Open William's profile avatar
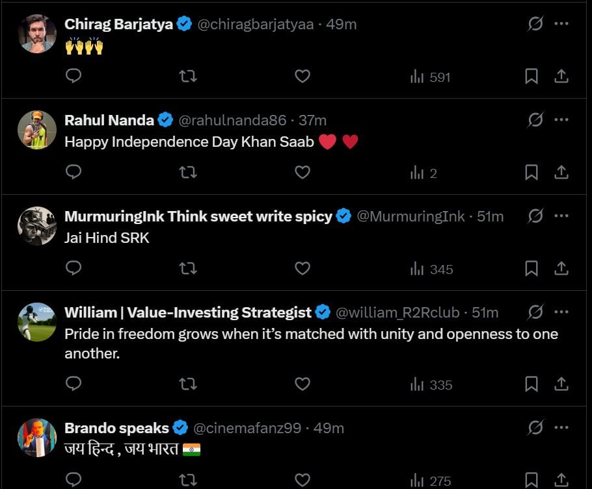This screenshot has width=592, height=489. [x=37, y=322]
